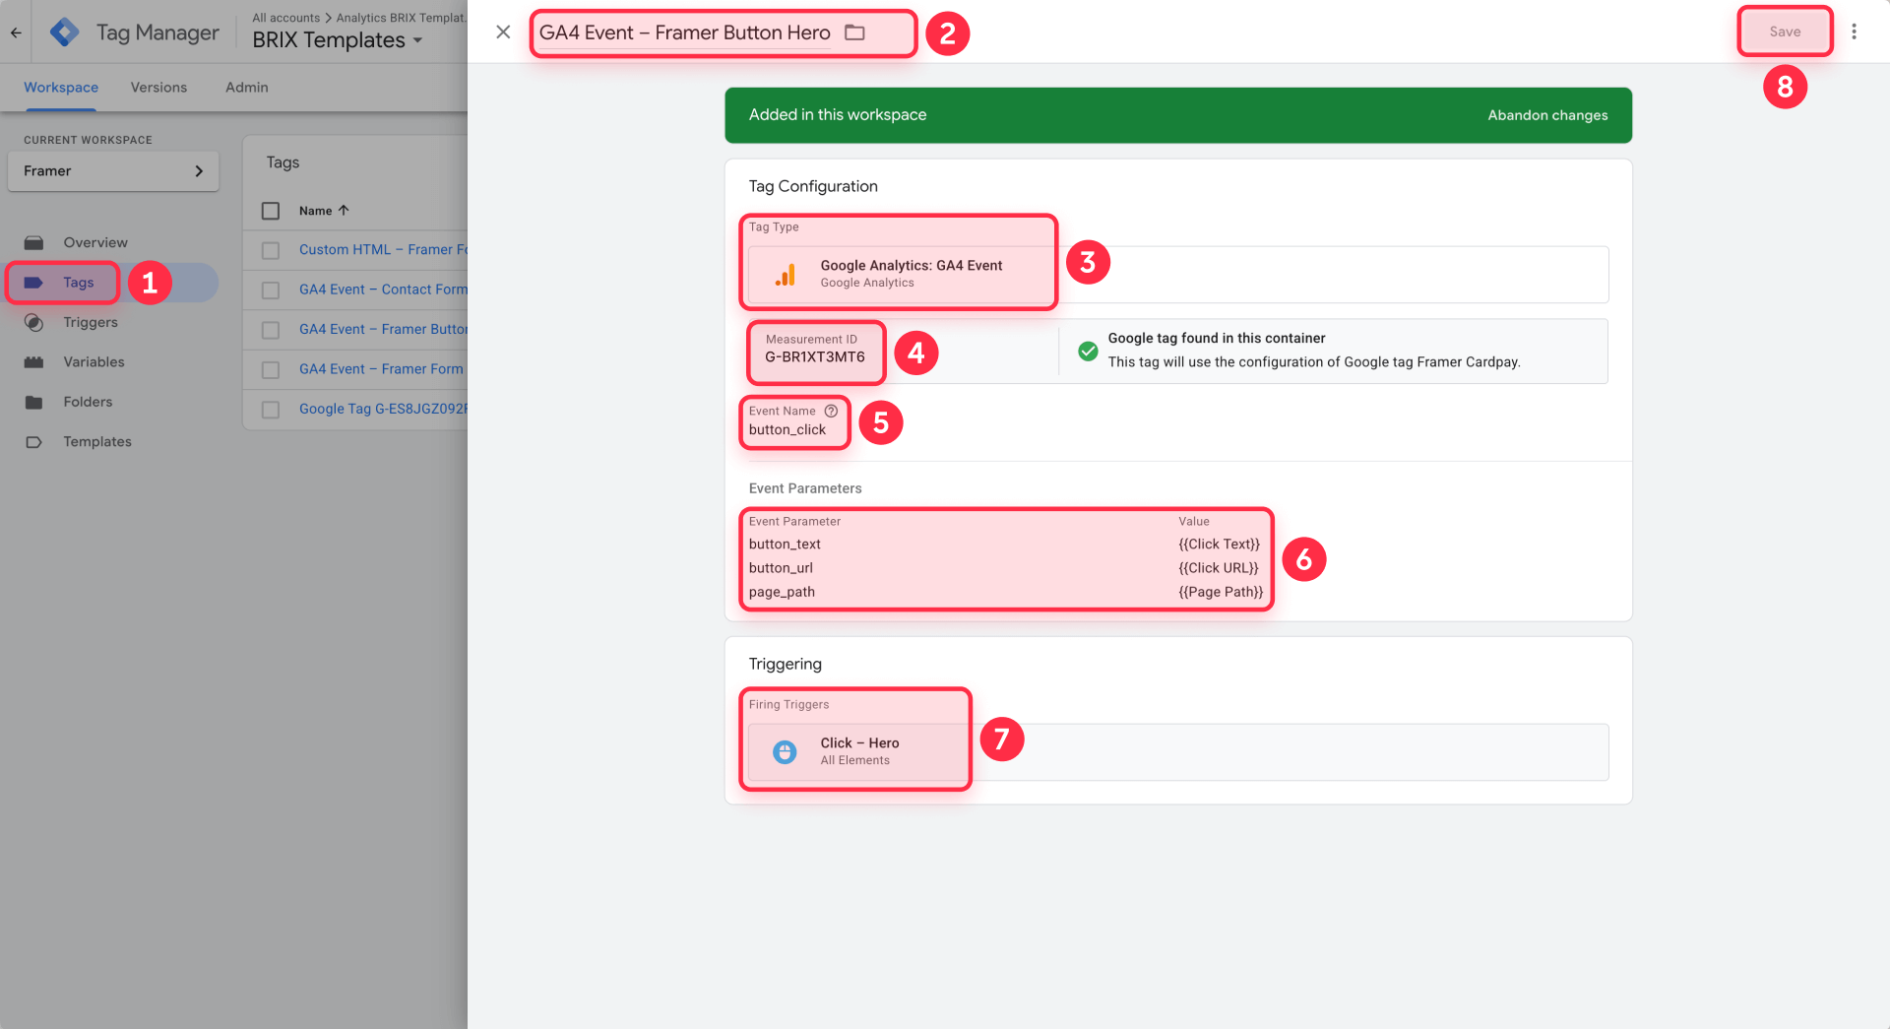The image size is (1890, 1029).
Task: Edit the tag name GA4 Event – Framer Button Hero
Action: click(x=684, y=32)
